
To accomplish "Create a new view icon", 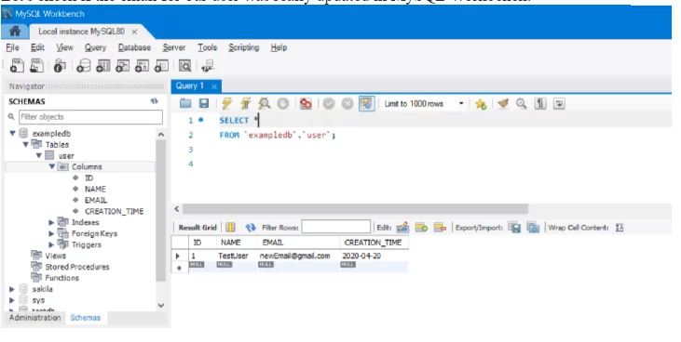I will 122,66.
